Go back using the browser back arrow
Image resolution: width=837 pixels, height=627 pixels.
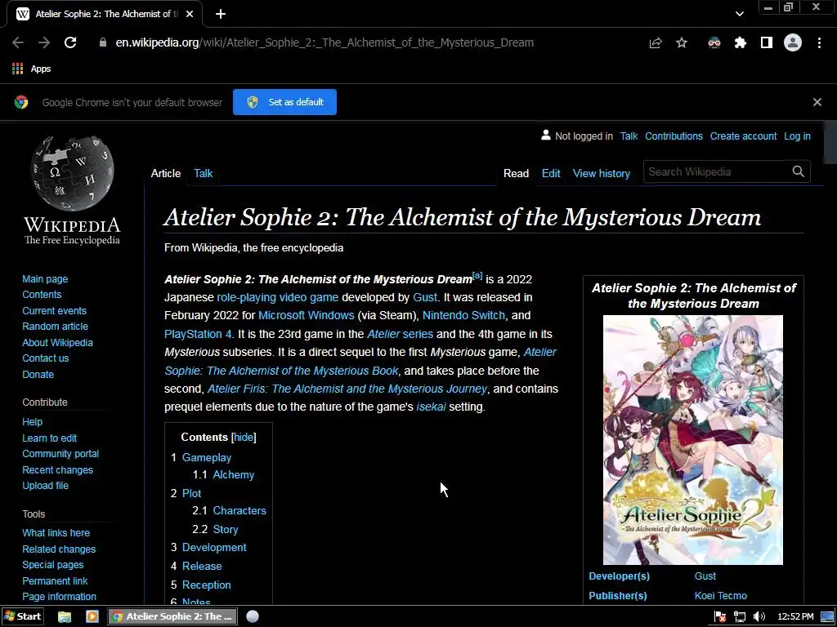point(18,42)
